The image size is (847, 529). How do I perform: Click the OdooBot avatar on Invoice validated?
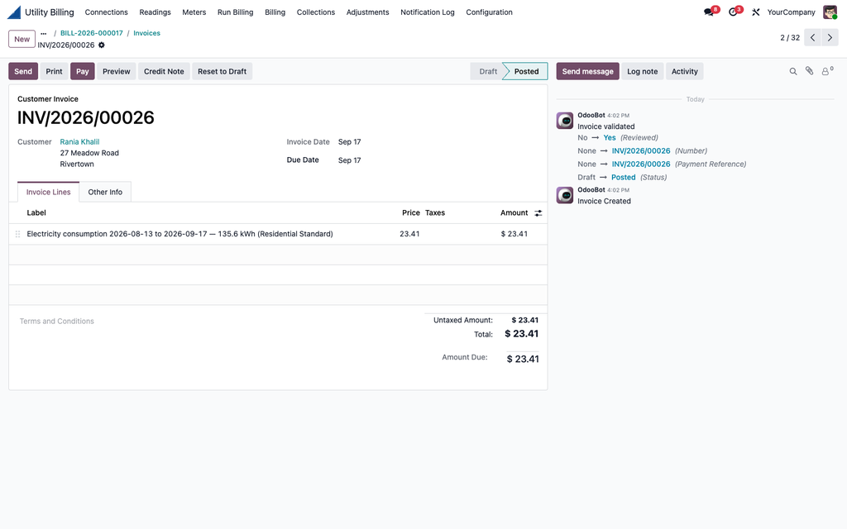565,121
